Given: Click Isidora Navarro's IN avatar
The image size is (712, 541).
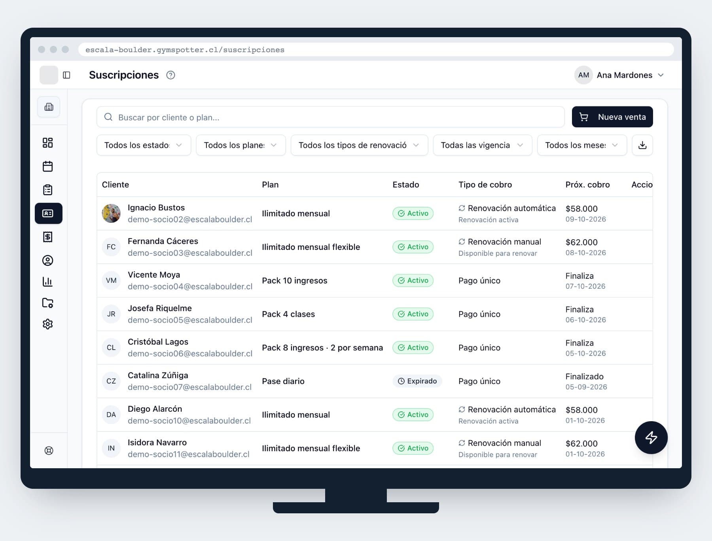Looking at the screenshot, I should [111, 448].
